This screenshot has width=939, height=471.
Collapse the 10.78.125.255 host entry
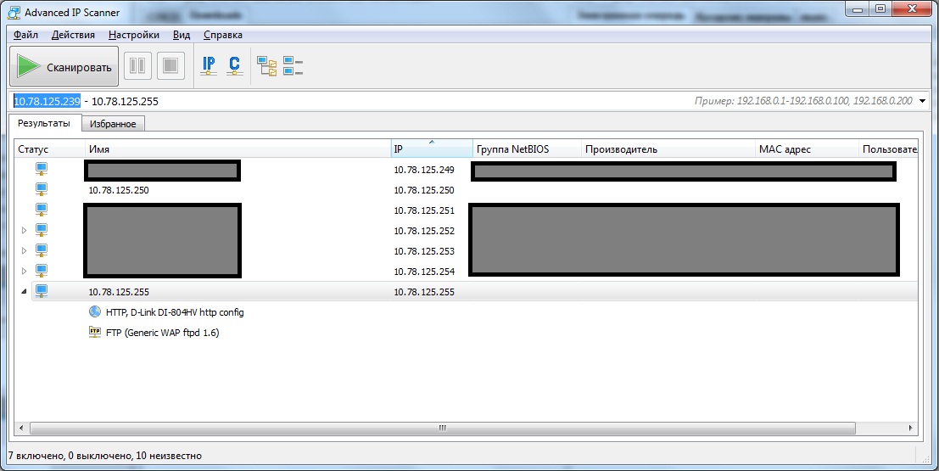point(24,292)
